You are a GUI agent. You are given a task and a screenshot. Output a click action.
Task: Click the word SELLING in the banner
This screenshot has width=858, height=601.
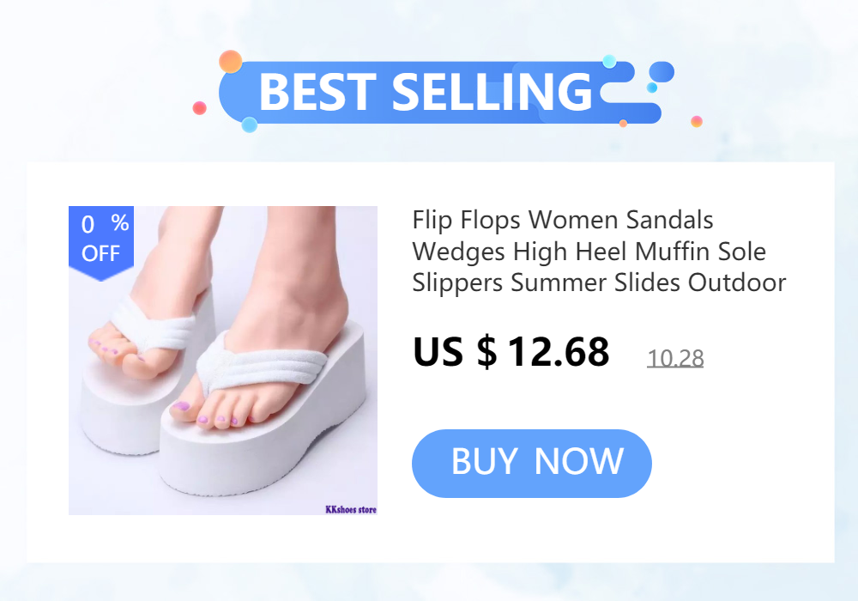[x=492, y=92]
